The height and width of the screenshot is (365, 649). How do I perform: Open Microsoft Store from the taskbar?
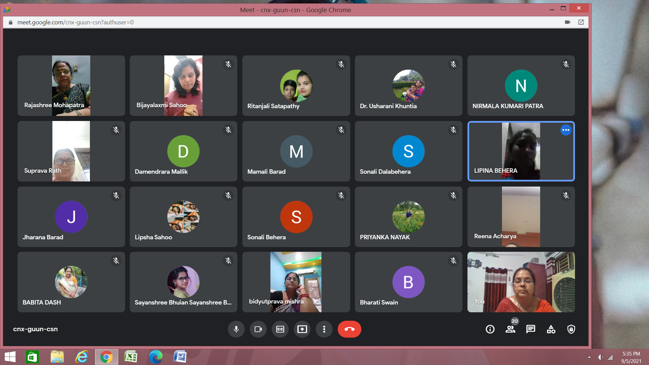click(32, 357)
